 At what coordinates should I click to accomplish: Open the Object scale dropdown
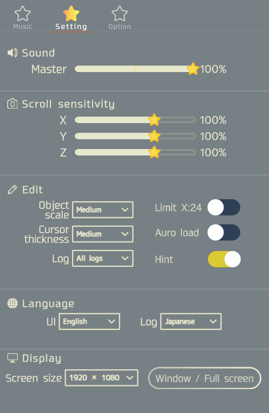pos(103,210)
